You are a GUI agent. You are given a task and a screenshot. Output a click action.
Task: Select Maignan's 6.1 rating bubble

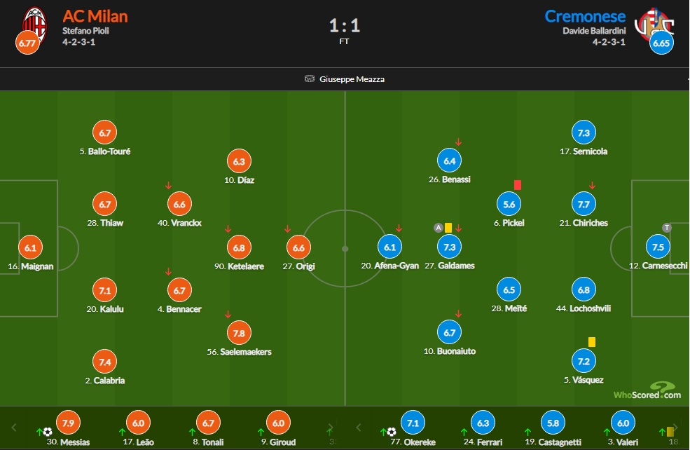click(x=30, y=247)
